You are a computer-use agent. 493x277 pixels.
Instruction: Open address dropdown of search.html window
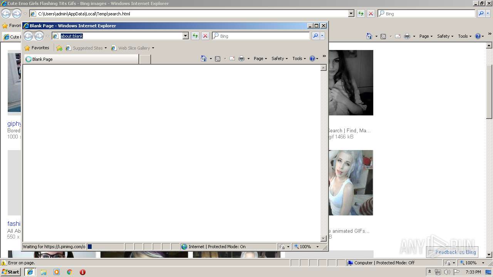351,13
